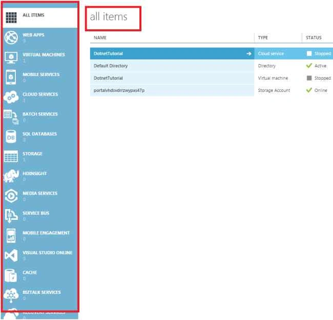Click the arrow on the selected DotnetTutorial row
The height and width of the screenshot is (320, 333).
(248, 53)
